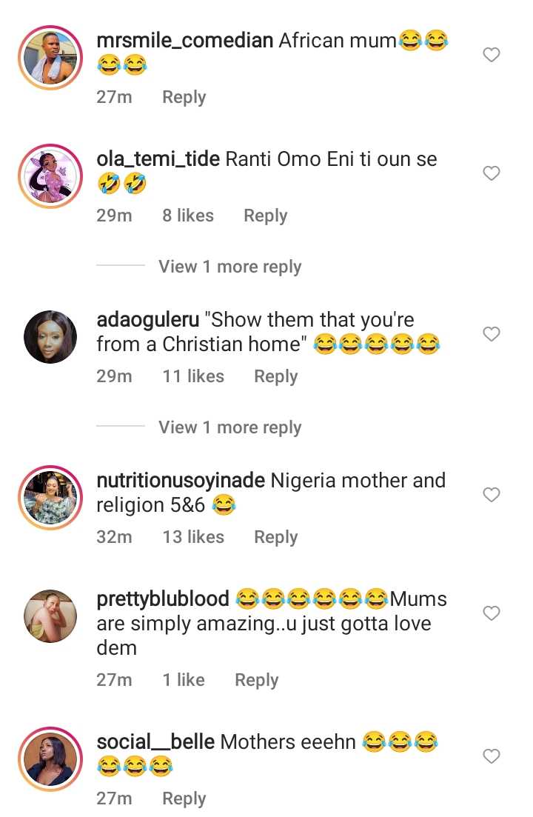
Task: Like prettyblublood's comment about mums
Action: point(492,613)
